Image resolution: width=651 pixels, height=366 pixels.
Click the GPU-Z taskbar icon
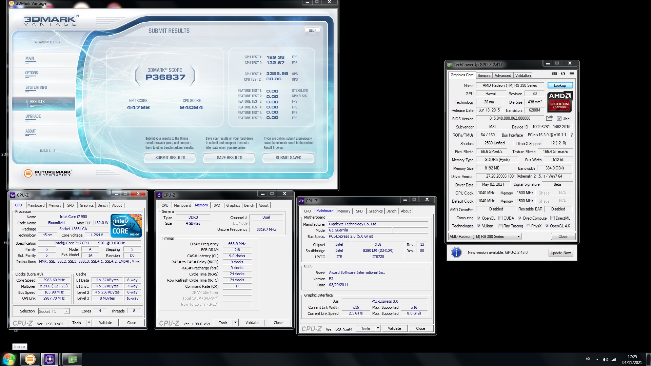tap(72, 359)
